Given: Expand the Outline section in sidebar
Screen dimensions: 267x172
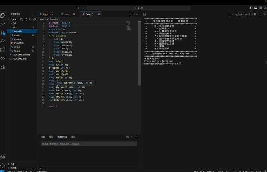Looking at the screenshot, I should click(x=12, y=164).
